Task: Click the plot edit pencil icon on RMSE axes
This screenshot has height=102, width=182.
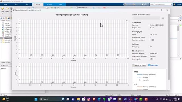Action: click(x=127, y=20)
